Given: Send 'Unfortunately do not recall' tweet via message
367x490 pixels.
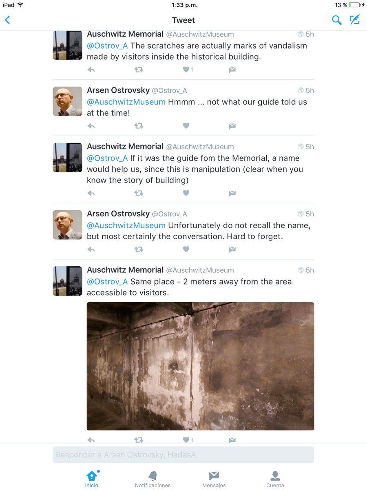Looking at the screenshot, I should 232,249.
